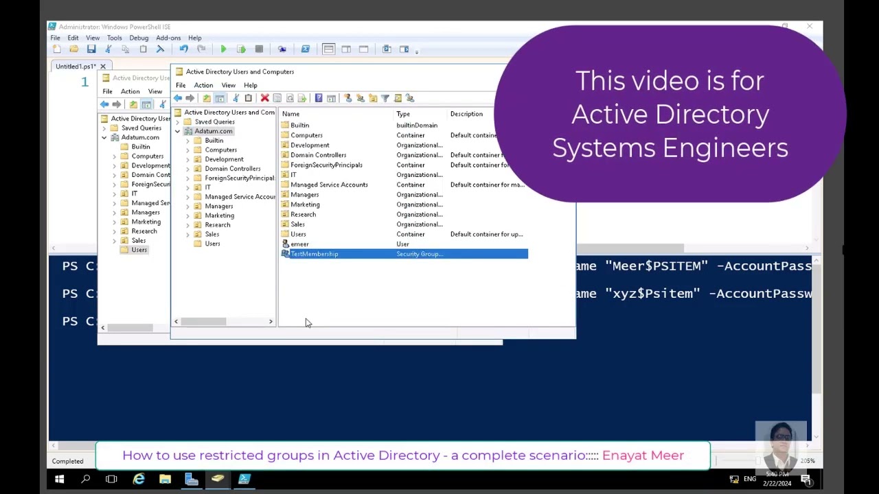Viewport: 879px width, 494px height.
Task: Click the Export List icon in AD toolbar
Action: pyautogui.click(x=302, y=98)
